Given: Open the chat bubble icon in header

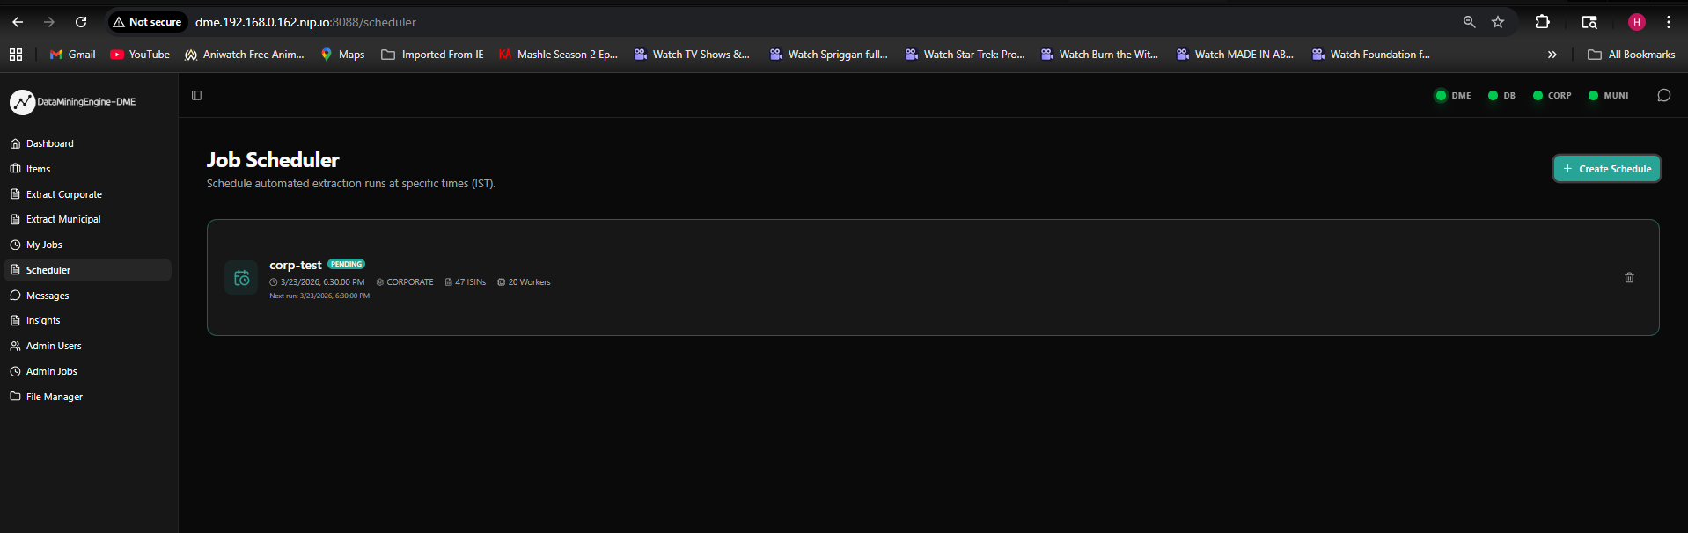Looking at the screenshot, I should click(1663, 96).
